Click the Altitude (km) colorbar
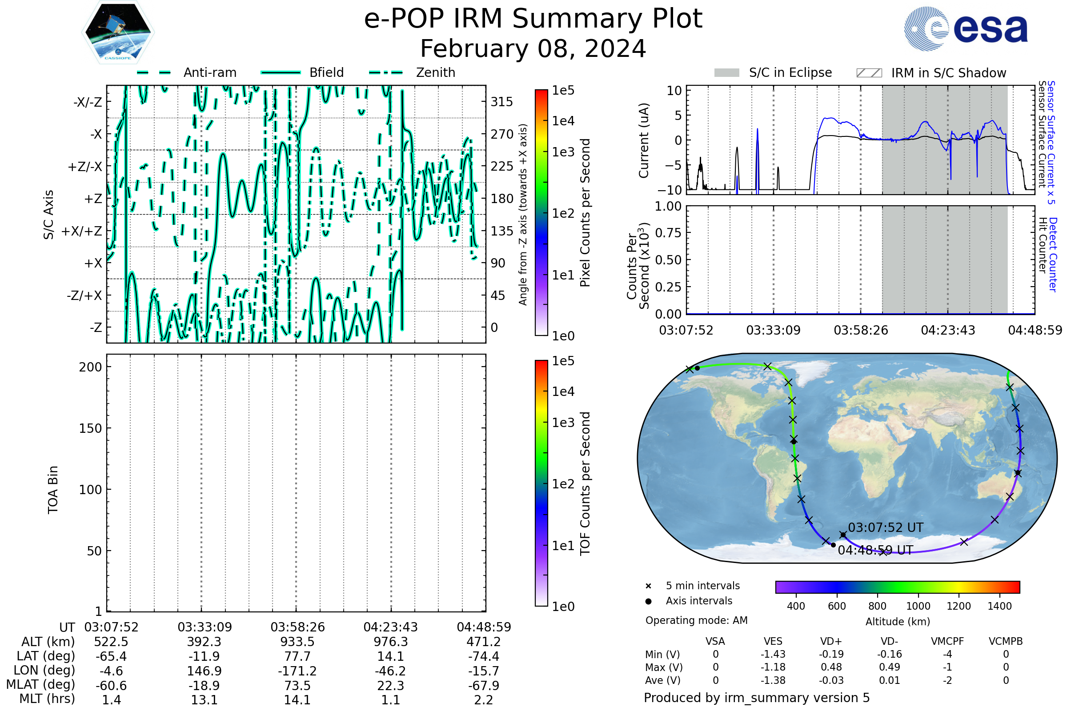Image resolution: width=1067 pixels, height=711 pixels. click(x=898, y=587)
